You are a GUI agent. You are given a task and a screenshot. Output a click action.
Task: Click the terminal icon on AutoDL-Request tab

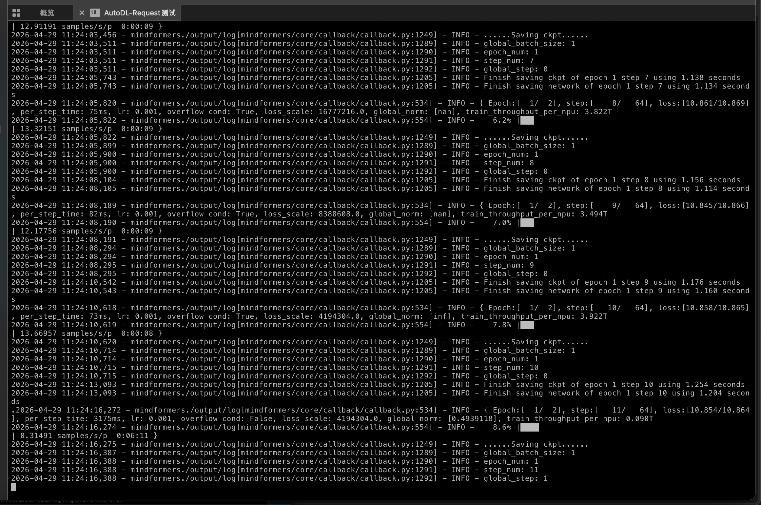(x=95, y=13)
